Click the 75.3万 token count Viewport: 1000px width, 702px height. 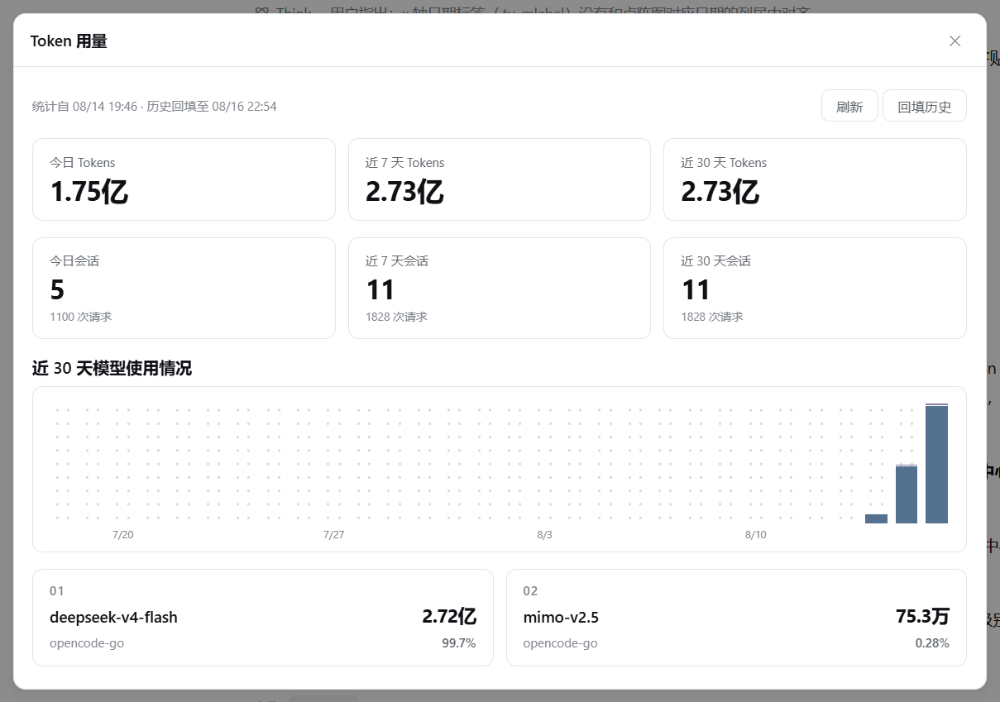coord(922,616)
